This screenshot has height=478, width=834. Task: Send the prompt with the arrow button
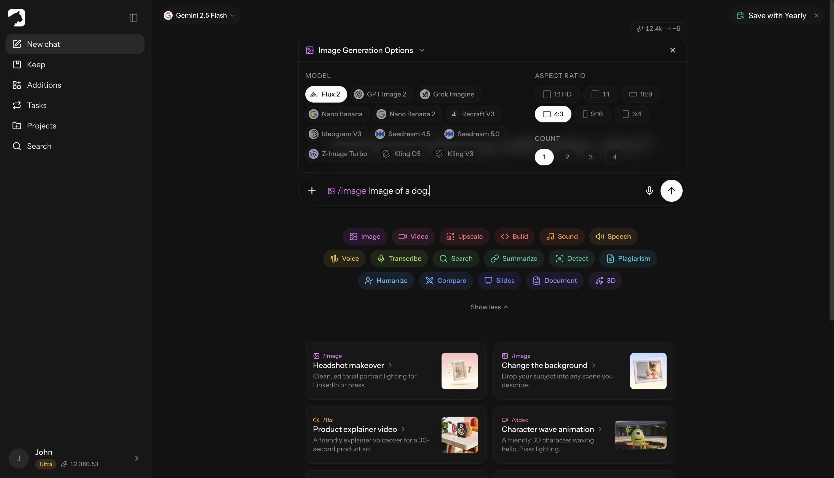(671, 191)
